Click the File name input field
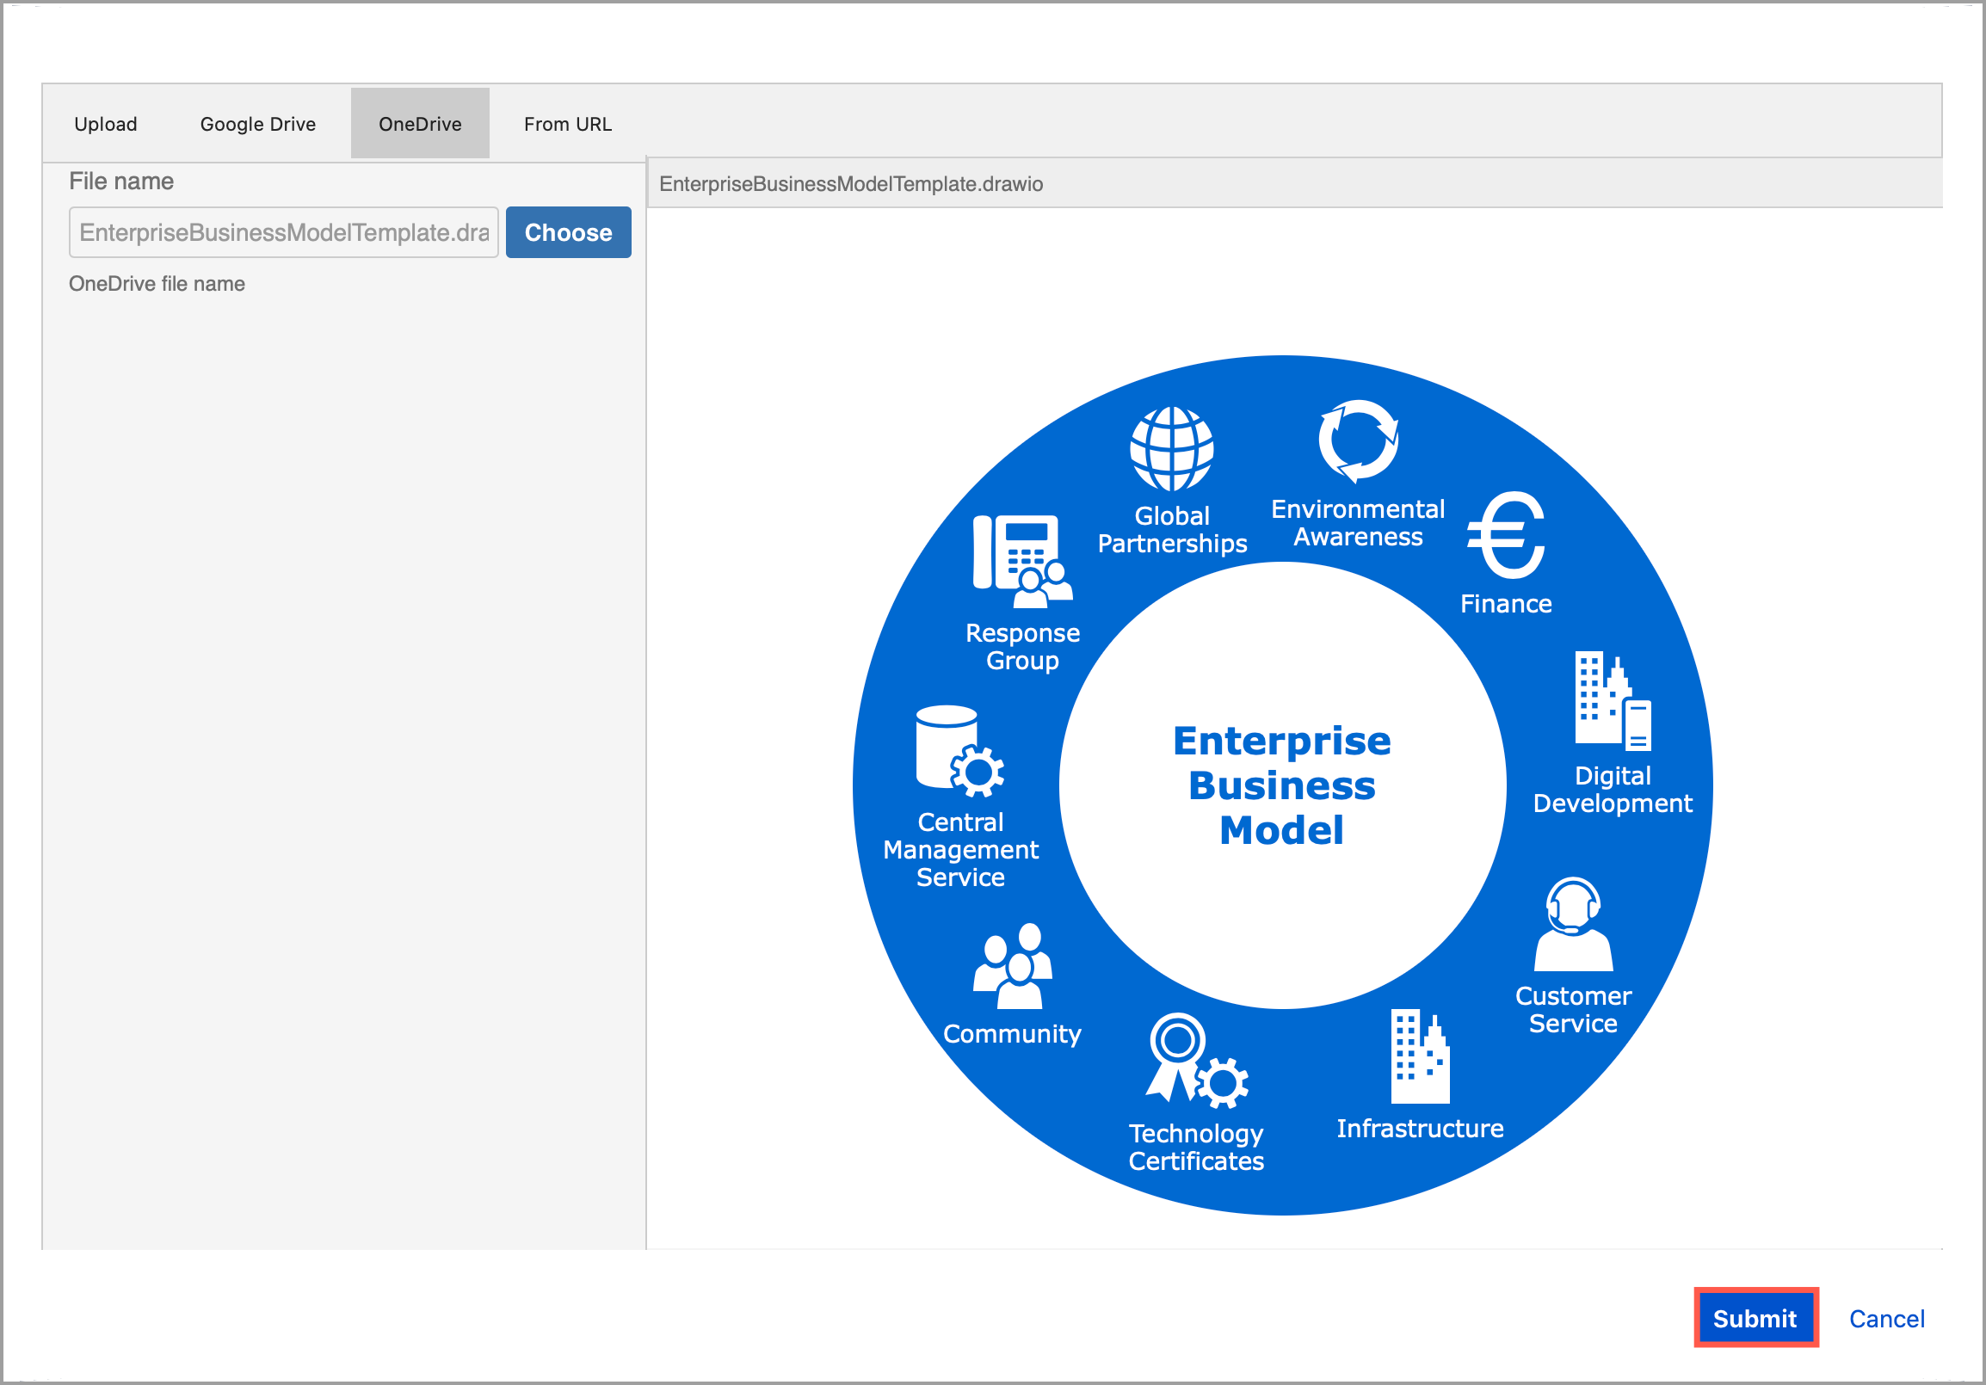Viewport: 1986px width, 1385px height. click(283, 231)
